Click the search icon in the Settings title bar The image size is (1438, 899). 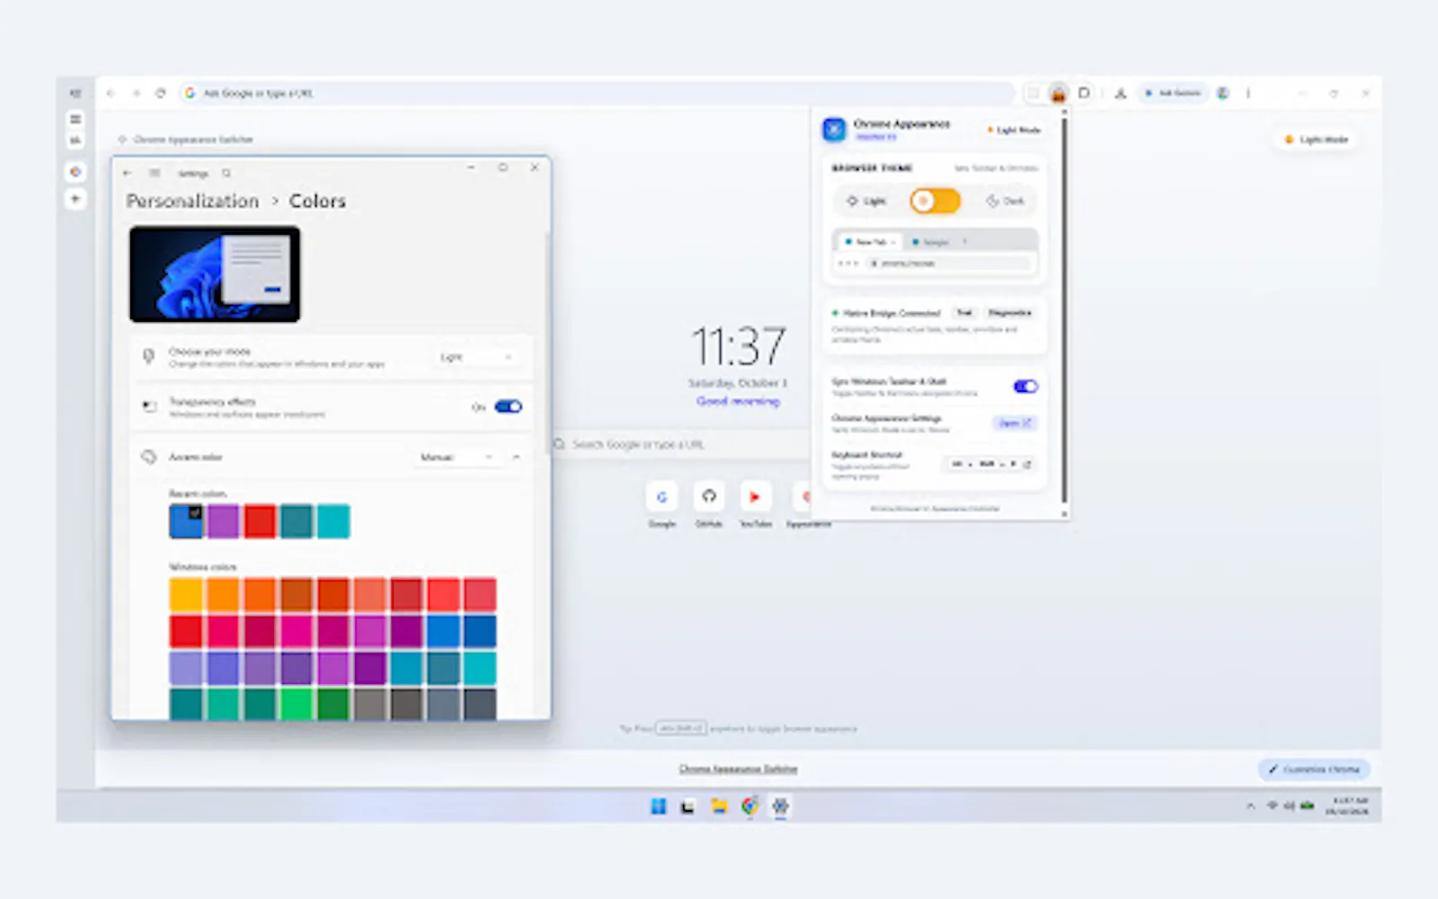click(226, 173)
